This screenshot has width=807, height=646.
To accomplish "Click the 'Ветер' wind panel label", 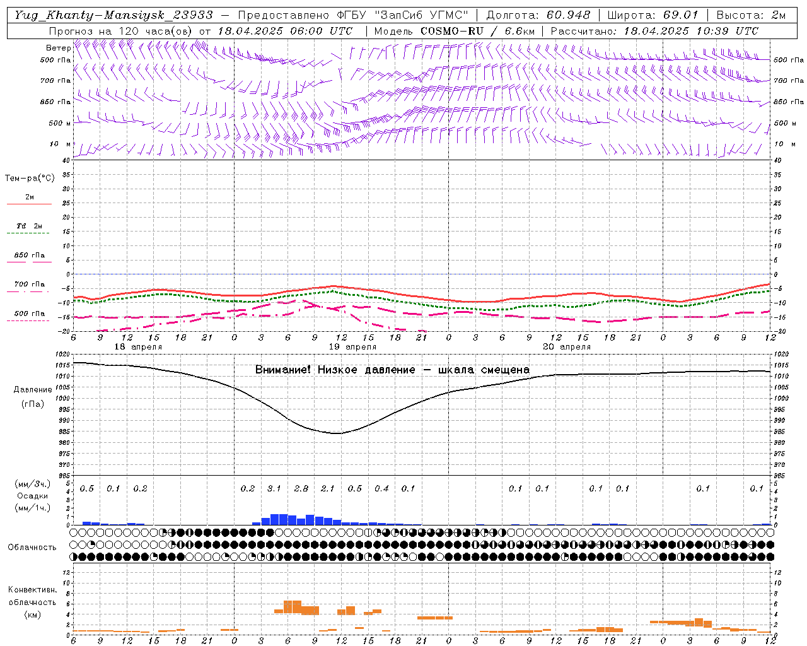I will pos(58,48).
